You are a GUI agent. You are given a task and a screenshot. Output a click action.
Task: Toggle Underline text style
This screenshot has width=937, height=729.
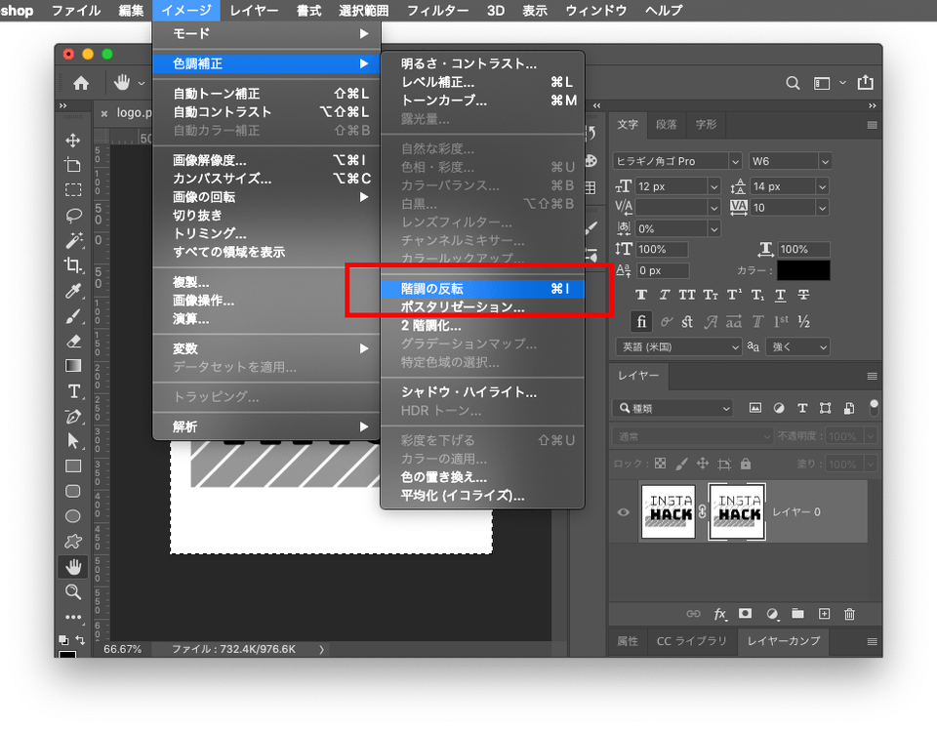pyautogui.click(x=781, y=295)
